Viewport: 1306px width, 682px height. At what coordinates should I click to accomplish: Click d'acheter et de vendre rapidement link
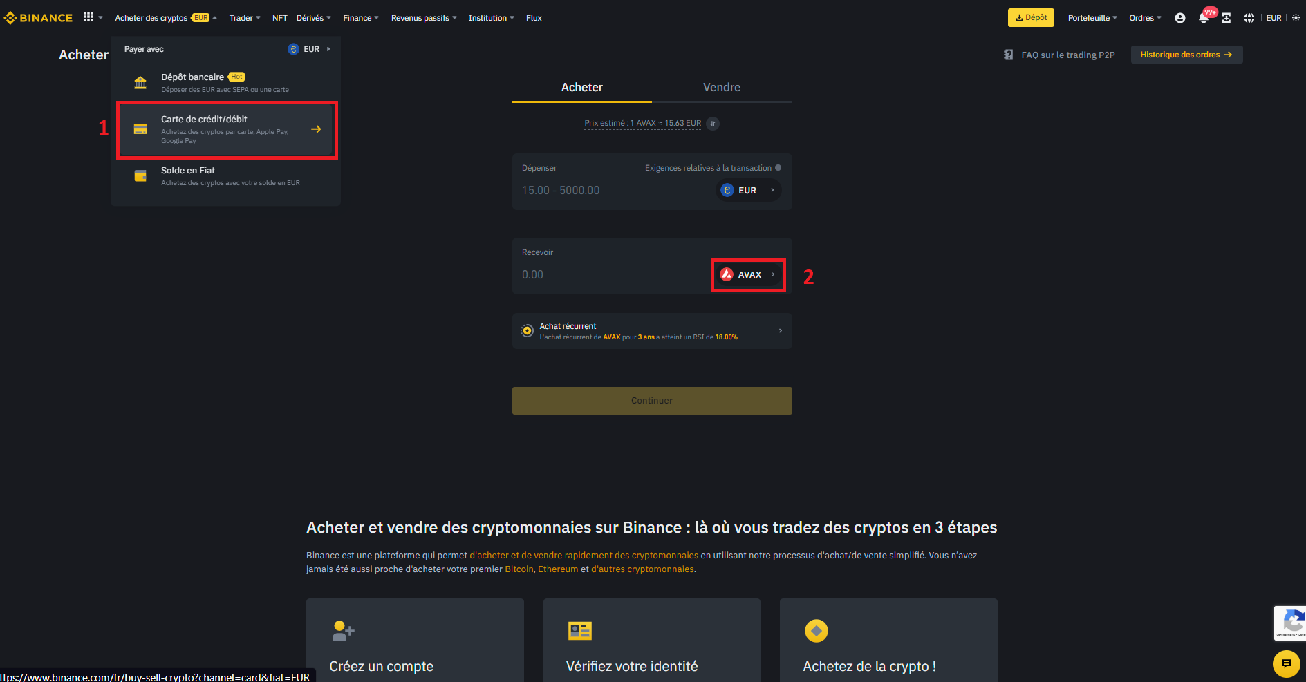pyautogui.click(x=584, y=556)
